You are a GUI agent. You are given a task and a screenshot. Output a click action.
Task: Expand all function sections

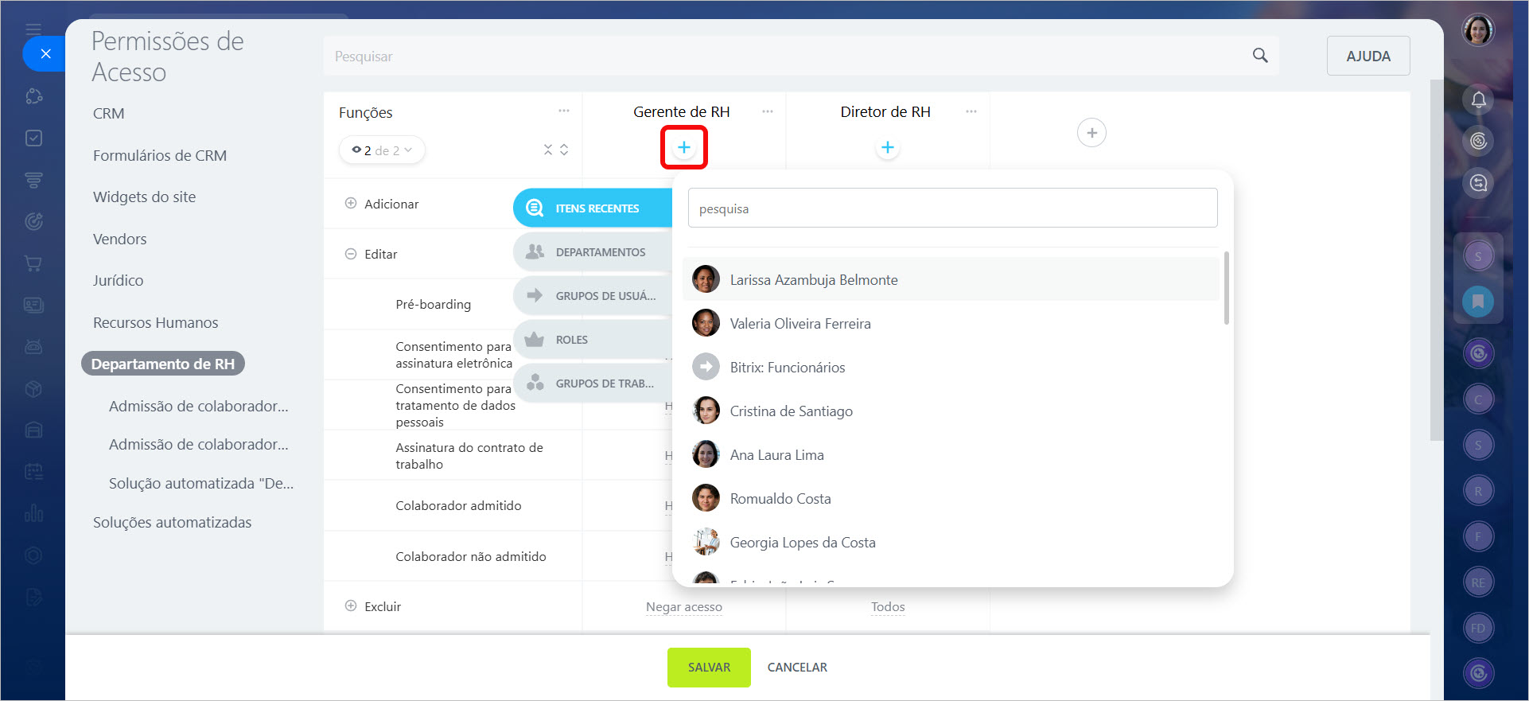click(x=564, y=150)
